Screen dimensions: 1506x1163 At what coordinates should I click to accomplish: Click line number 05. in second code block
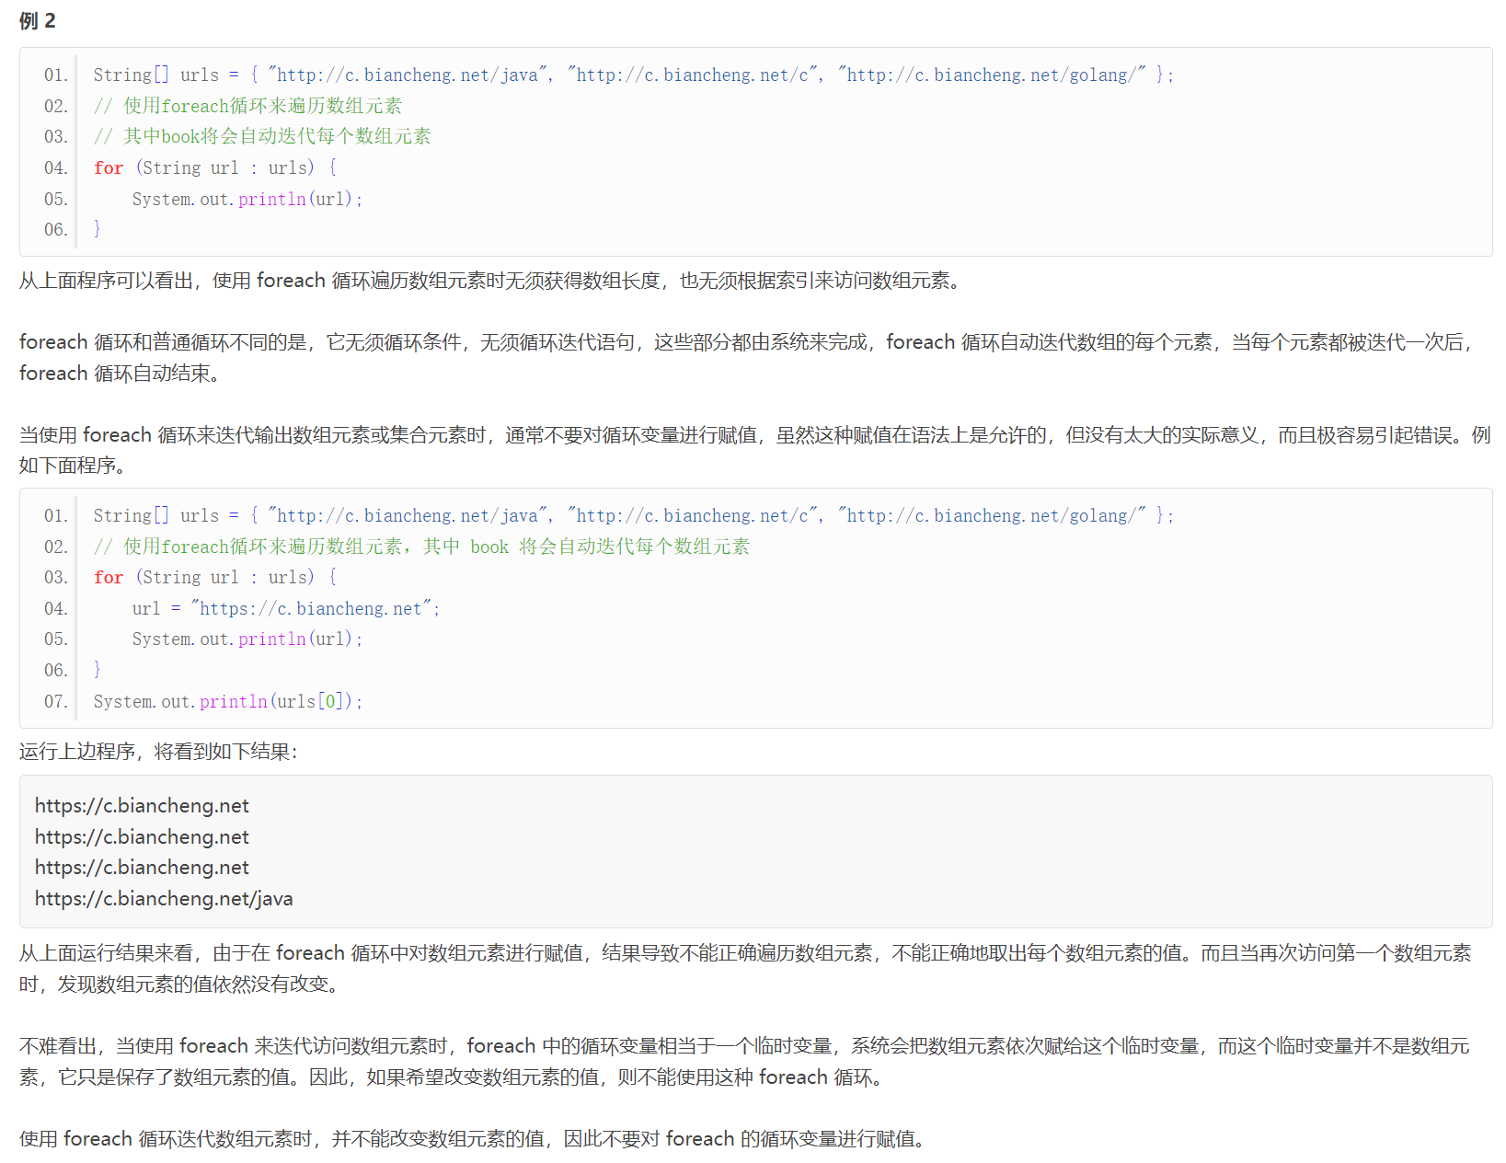tap(56, 639)
